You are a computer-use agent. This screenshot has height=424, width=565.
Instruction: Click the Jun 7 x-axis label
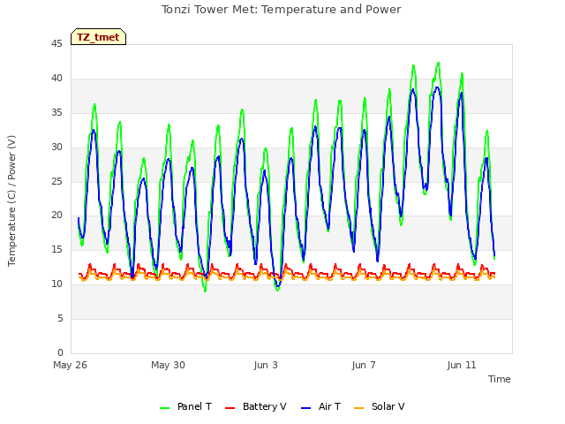364,365
